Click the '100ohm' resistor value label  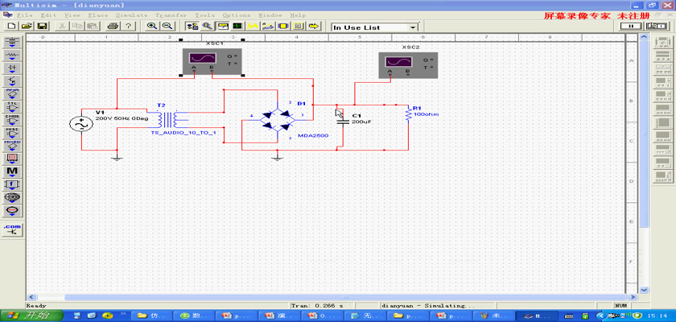426,114
